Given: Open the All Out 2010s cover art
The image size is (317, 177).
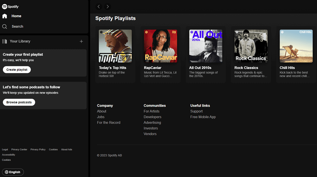Looking at the screenshot, I should [x=206, y=46].
